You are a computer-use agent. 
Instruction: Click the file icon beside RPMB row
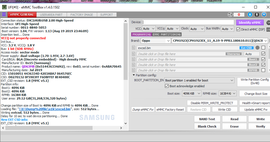134,70
